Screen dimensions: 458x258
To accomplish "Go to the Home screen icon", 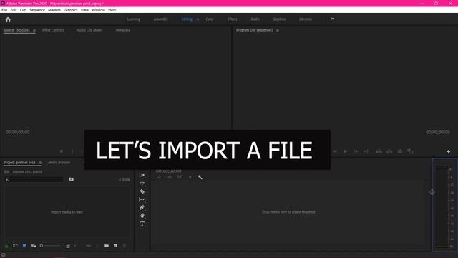I will (8, 19).
